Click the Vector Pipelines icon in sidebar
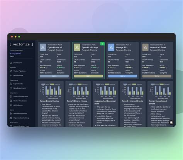 [11, 71]
